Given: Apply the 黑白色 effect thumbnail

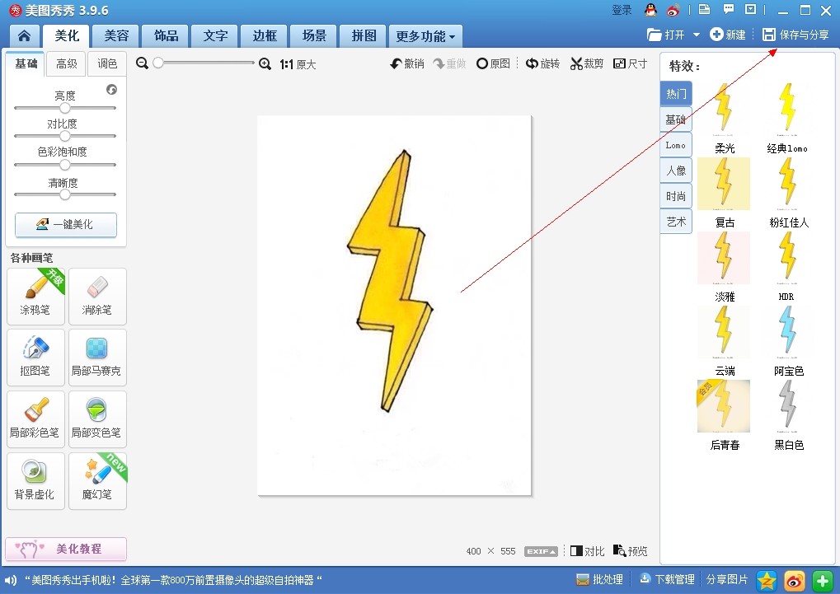Looking at the screenshot, I should 787,406.
